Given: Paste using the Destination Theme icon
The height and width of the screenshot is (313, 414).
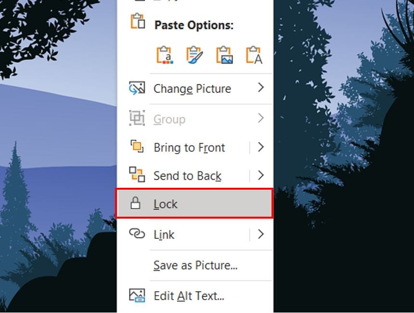Looking at the screenshot, I should (x=165, y=55).
